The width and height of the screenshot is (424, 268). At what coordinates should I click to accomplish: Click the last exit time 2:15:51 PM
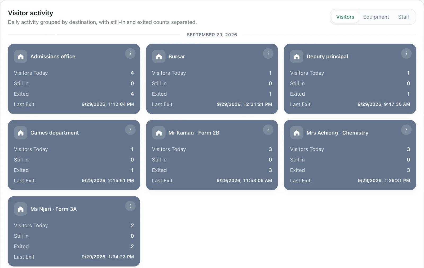108,181
